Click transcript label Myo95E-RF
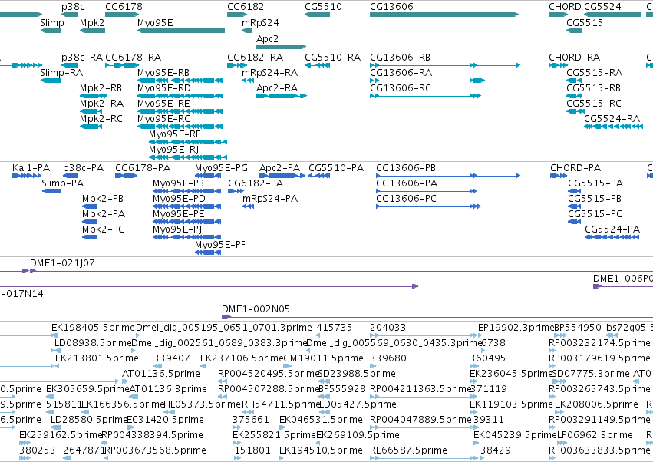 [174, 134]
